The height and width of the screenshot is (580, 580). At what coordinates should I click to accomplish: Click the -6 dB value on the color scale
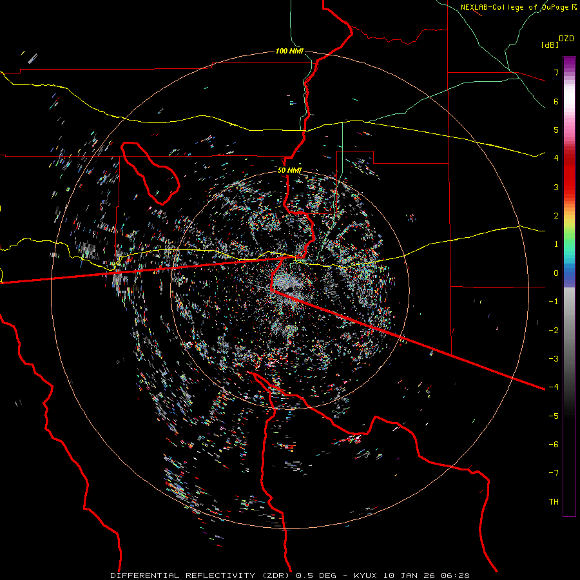[554, 445]
